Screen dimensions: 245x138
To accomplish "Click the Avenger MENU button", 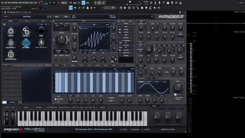I will (57, 16).
